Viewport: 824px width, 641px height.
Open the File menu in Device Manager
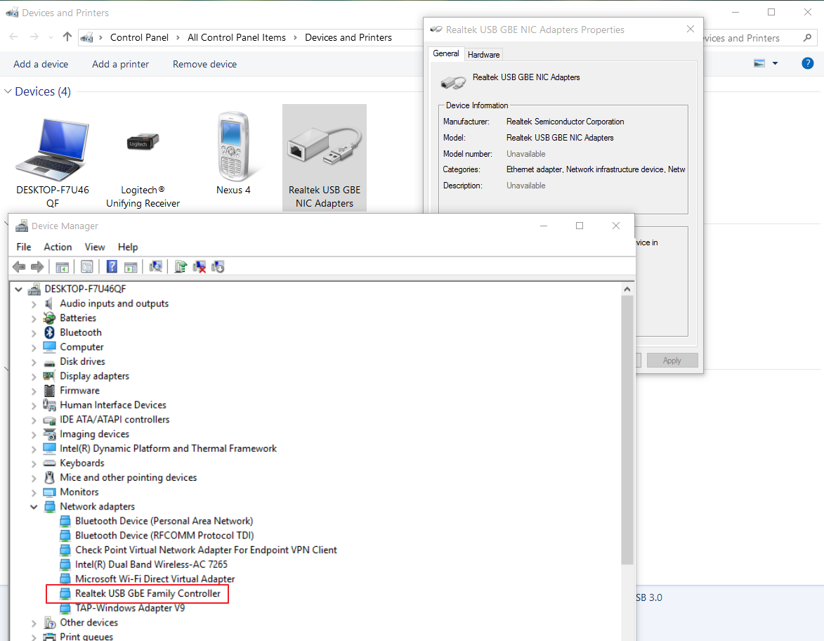(x=24, y=247)
